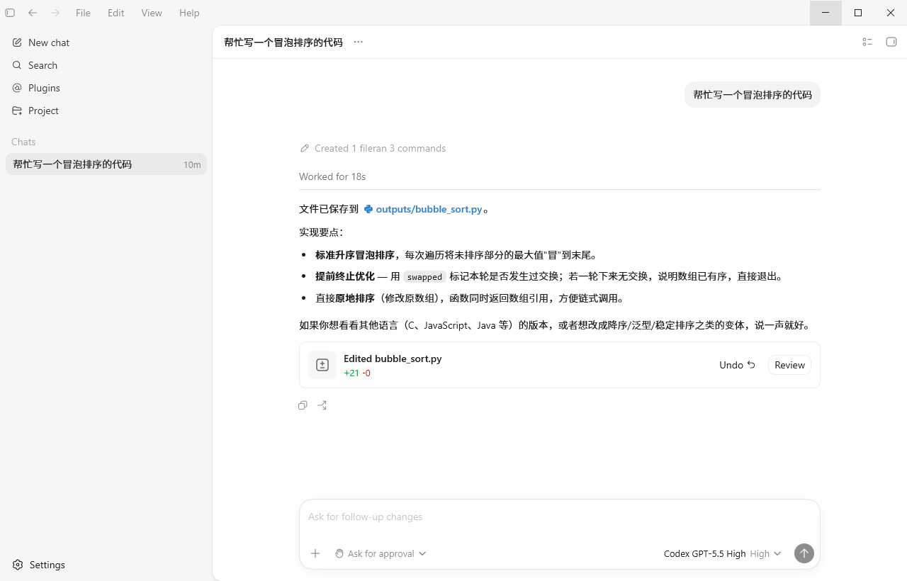
Task: Open the Project section
Action: click(106, 111)
